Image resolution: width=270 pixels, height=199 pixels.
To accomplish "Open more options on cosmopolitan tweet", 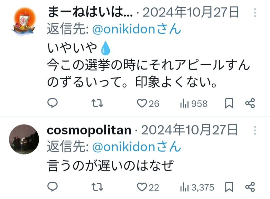I will click(x=255, y=130).
